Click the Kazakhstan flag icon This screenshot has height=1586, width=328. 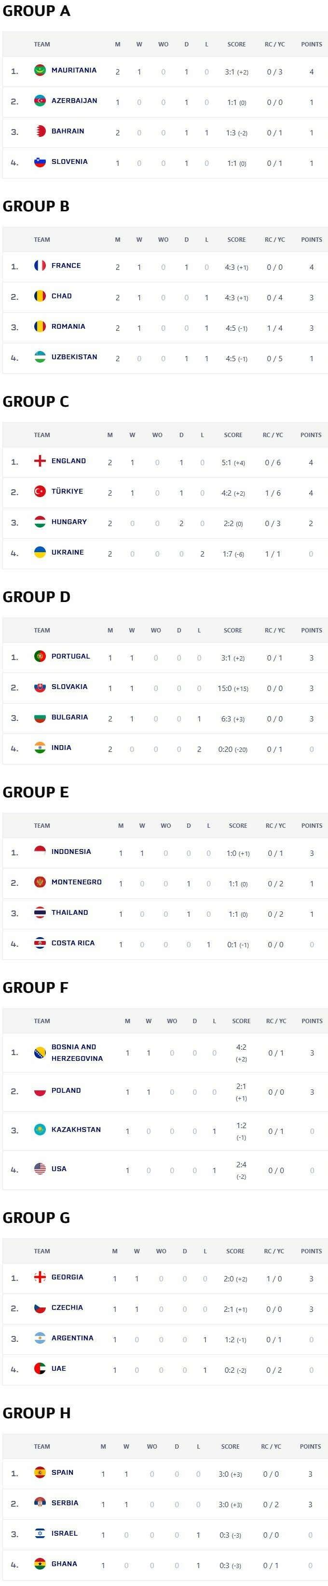coord(40,1130)
